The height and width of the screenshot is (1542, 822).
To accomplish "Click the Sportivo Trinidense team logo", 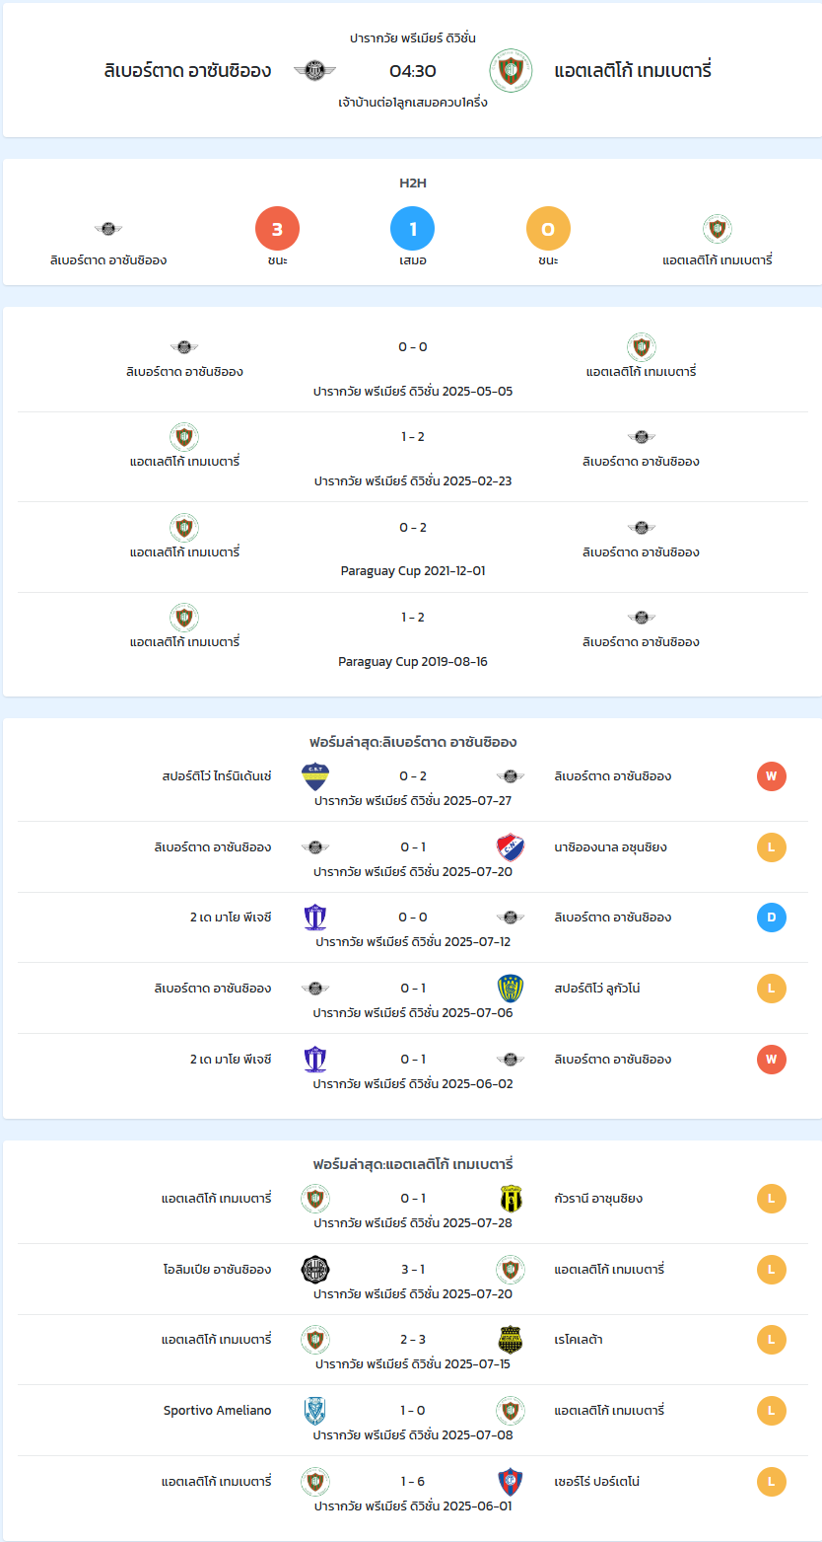I will pos(315,776).
